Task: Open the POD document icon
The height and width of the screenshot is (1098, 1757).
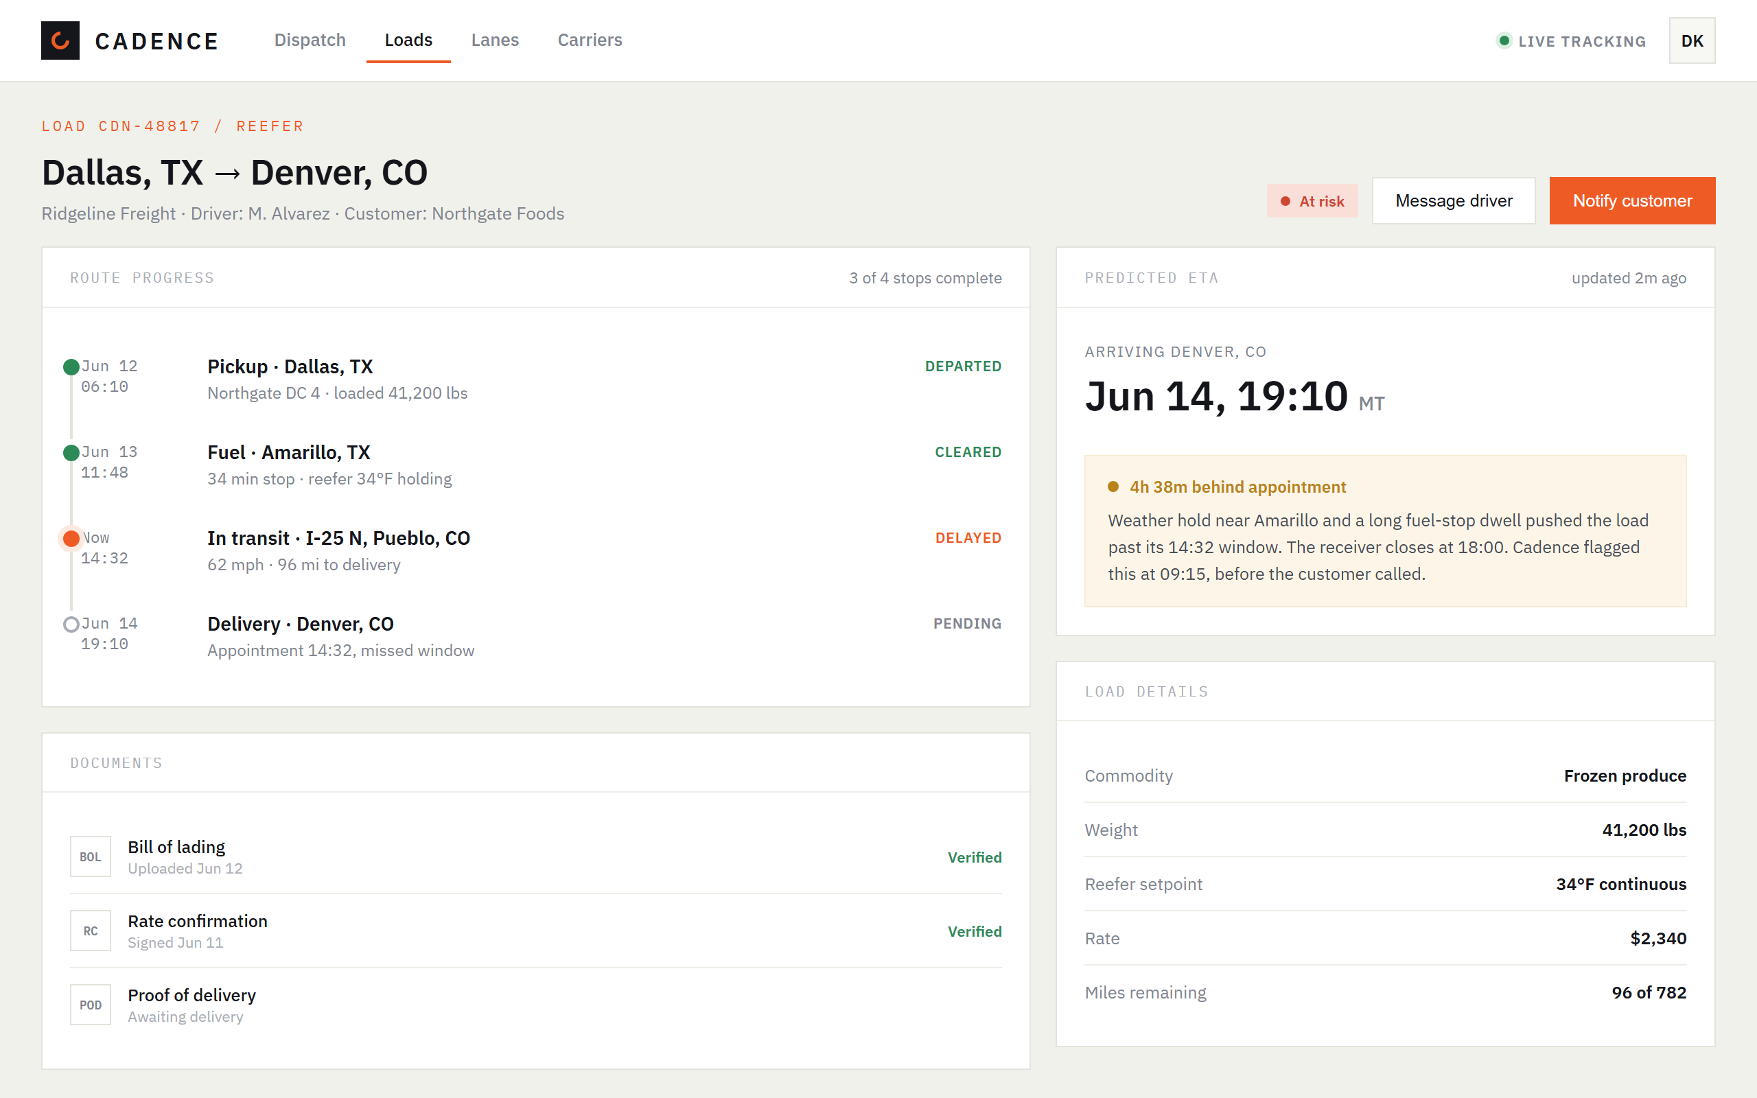Action: [x=91, y=1005]
